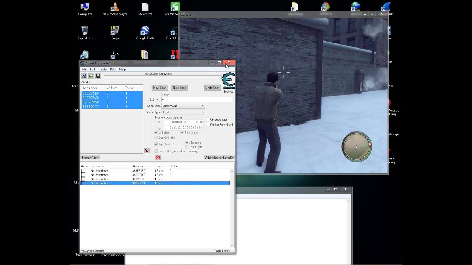Viewport: 472px width, 265px height.
Task: Open the D3D menu
Action: click(113, 69)
